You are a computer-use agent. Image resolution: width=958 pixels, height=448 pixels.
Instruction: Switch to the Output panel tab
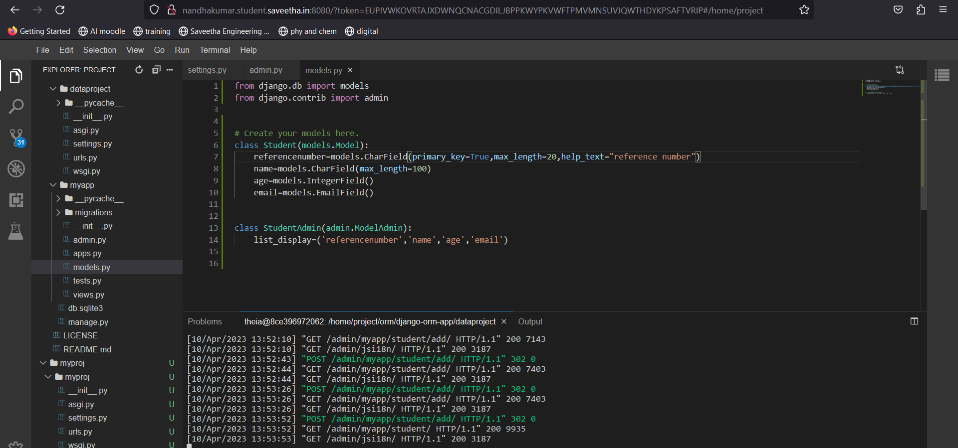pos(530,321)
